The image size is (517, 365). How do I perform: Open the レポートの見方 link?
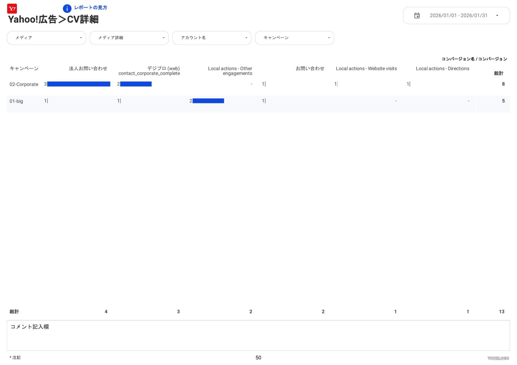(90, 8)
